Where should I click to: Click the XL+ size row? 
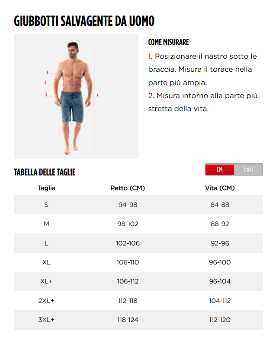tap(138, 281)
